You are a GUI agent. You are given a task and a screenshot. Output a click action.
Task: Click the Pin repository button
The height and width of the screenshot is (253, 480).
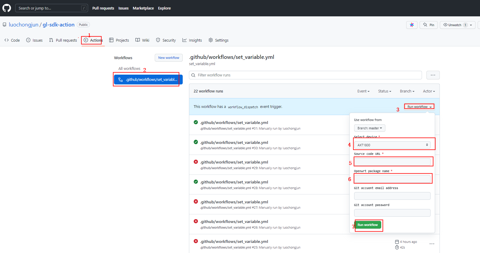click(x=429, y=25)
